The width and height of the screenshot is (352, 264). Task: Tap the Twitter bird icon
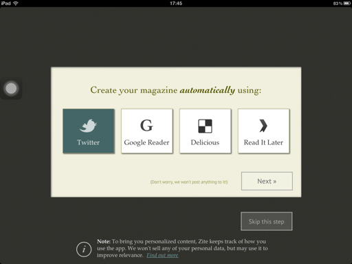[x=88, y=126]
